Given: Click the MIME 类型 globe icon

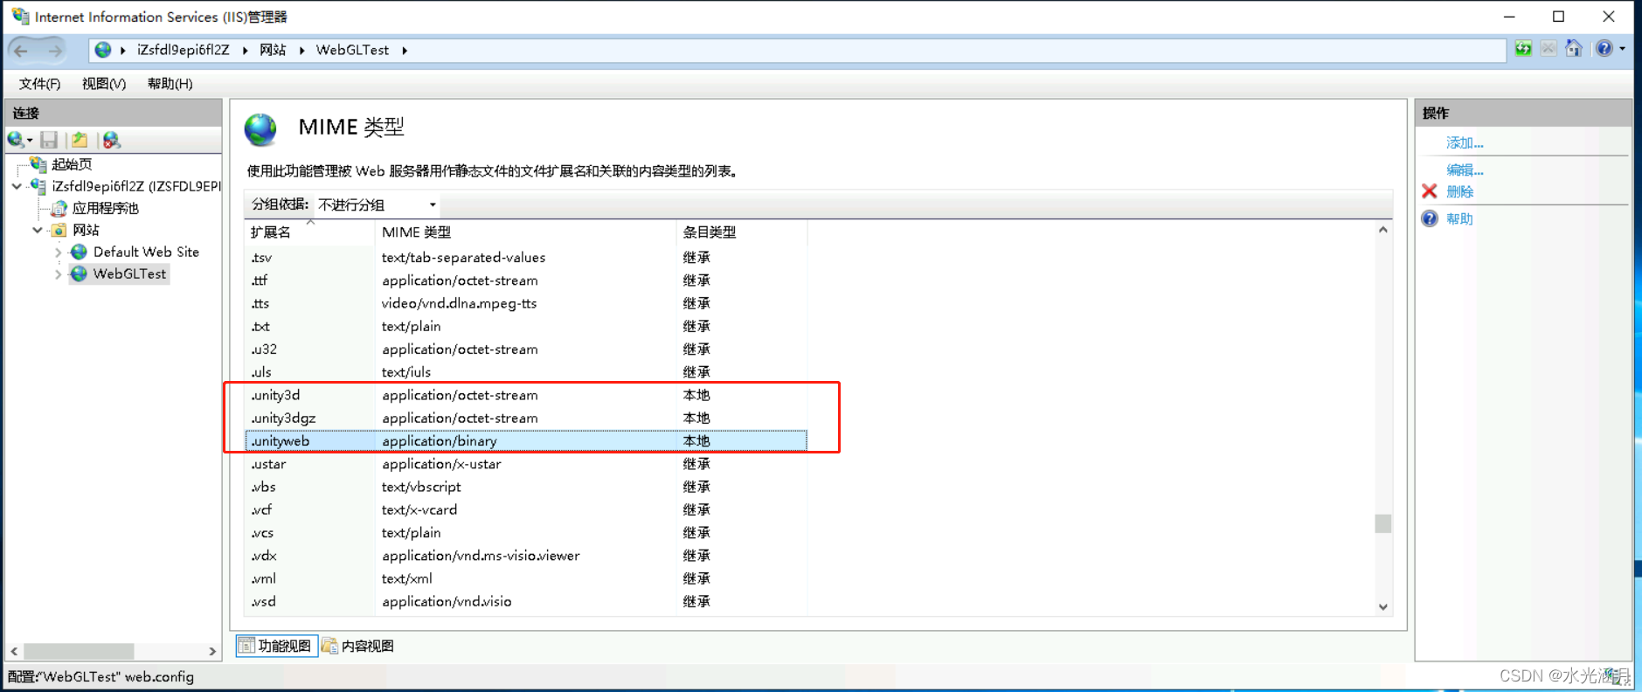Looking at the screenshot, I should pos(260,129).
